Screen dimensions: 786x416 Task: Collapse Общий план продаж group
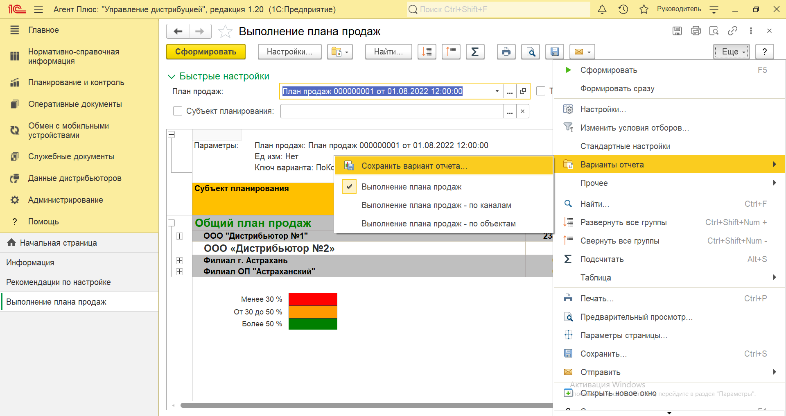172,223
